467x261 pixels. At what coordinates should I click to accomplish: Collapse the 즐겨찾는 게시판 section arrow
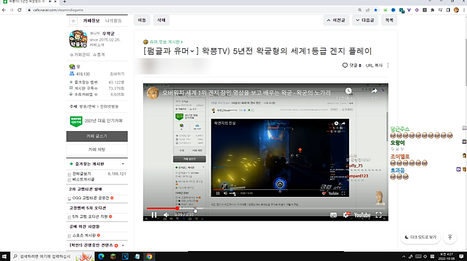click(x=123, y=164)
